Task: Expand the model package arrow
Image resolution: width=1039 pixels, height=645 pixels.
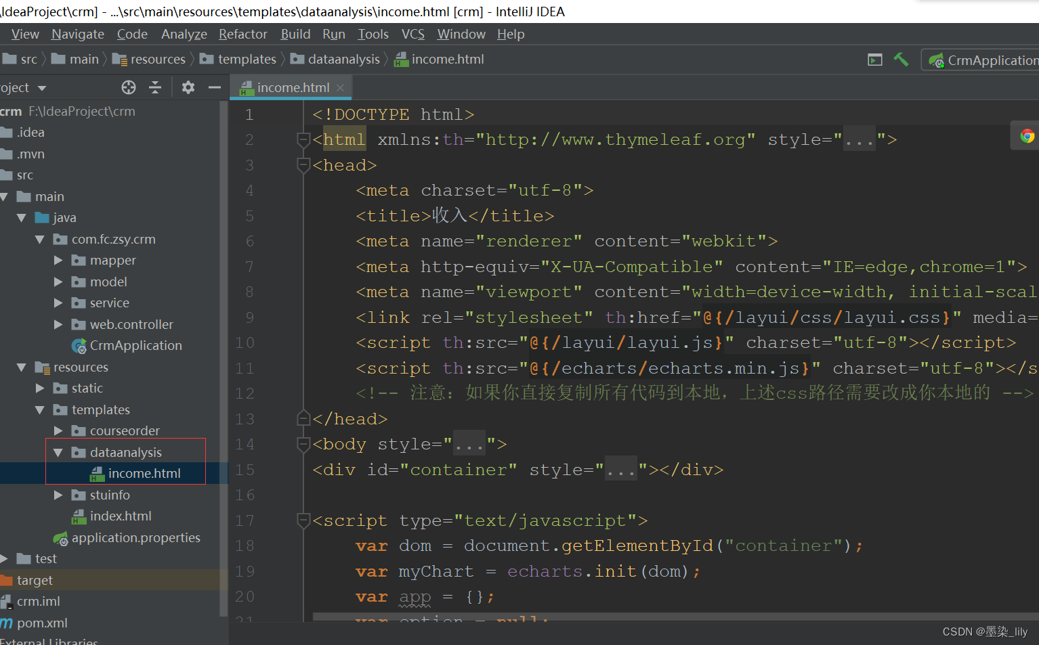Action: [58, 282]
